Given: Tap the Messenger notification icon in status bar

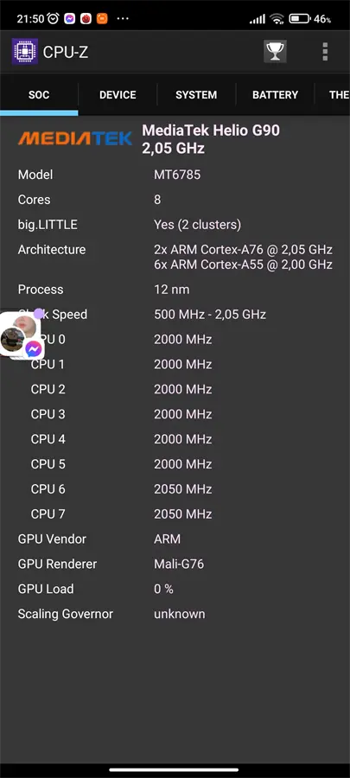Looking at the screenshot, I should coord(70,19).
